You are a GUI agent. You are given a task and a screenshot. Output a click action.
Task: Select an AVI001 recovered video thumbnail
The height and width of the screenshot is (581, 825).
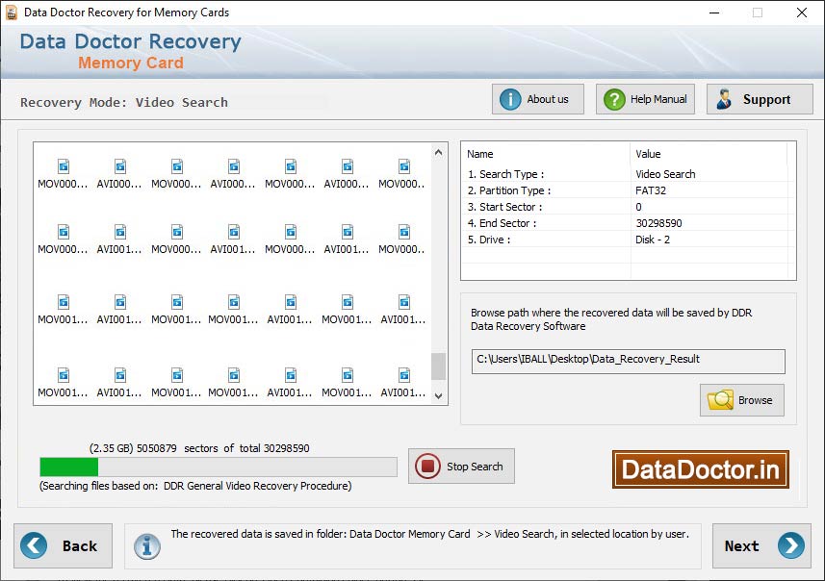click(119, 231)
